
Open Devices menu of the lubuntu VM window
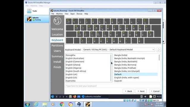tap(79, 14)
